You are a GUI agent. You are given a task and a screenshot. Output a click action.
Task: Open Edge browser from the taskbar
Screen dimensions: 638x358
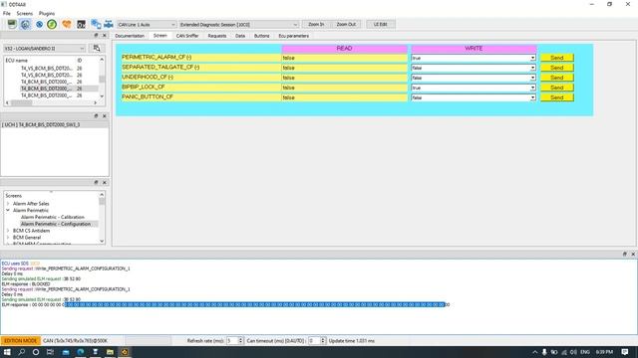point(81,352)
